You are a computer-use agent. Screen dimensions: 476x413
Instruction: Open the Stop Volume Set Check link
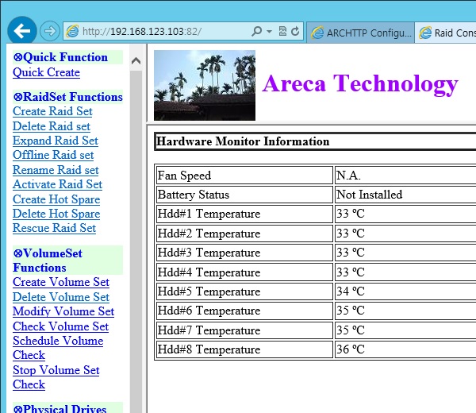(x=56, y=377)
